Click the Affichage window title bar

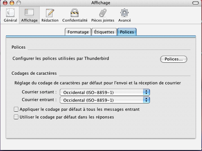(101, 3)
